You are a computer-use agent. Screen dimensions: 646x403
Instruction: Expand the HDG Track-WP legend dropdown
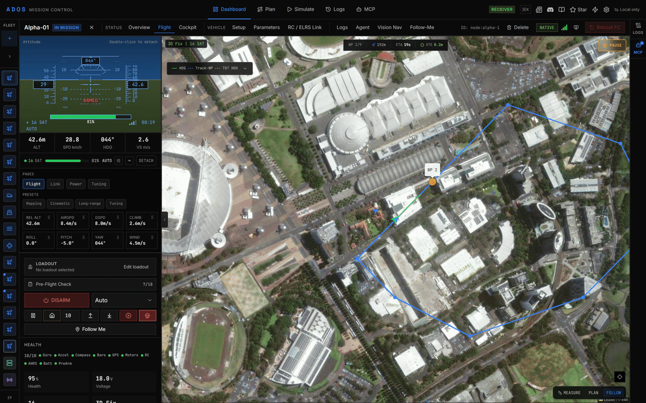click(x=209, y=68)
